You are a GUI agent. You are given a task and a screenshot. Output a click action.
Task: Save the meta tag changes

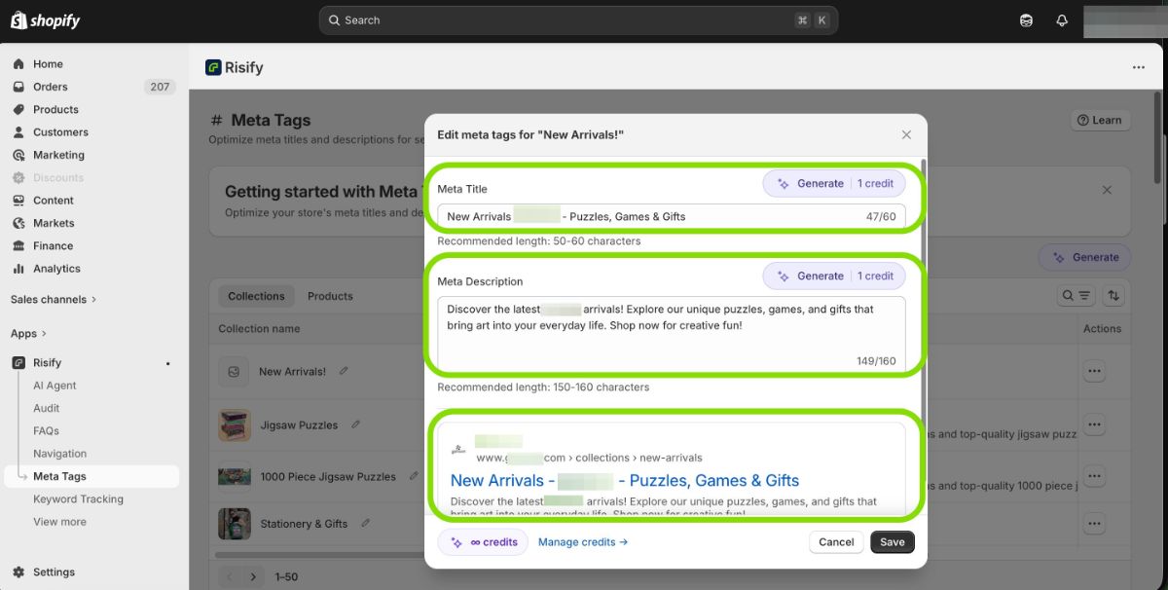[x=892, y=542]
